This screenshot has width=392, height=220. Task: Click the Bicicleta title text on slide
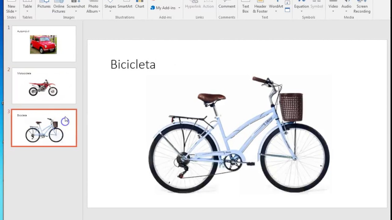133,64
